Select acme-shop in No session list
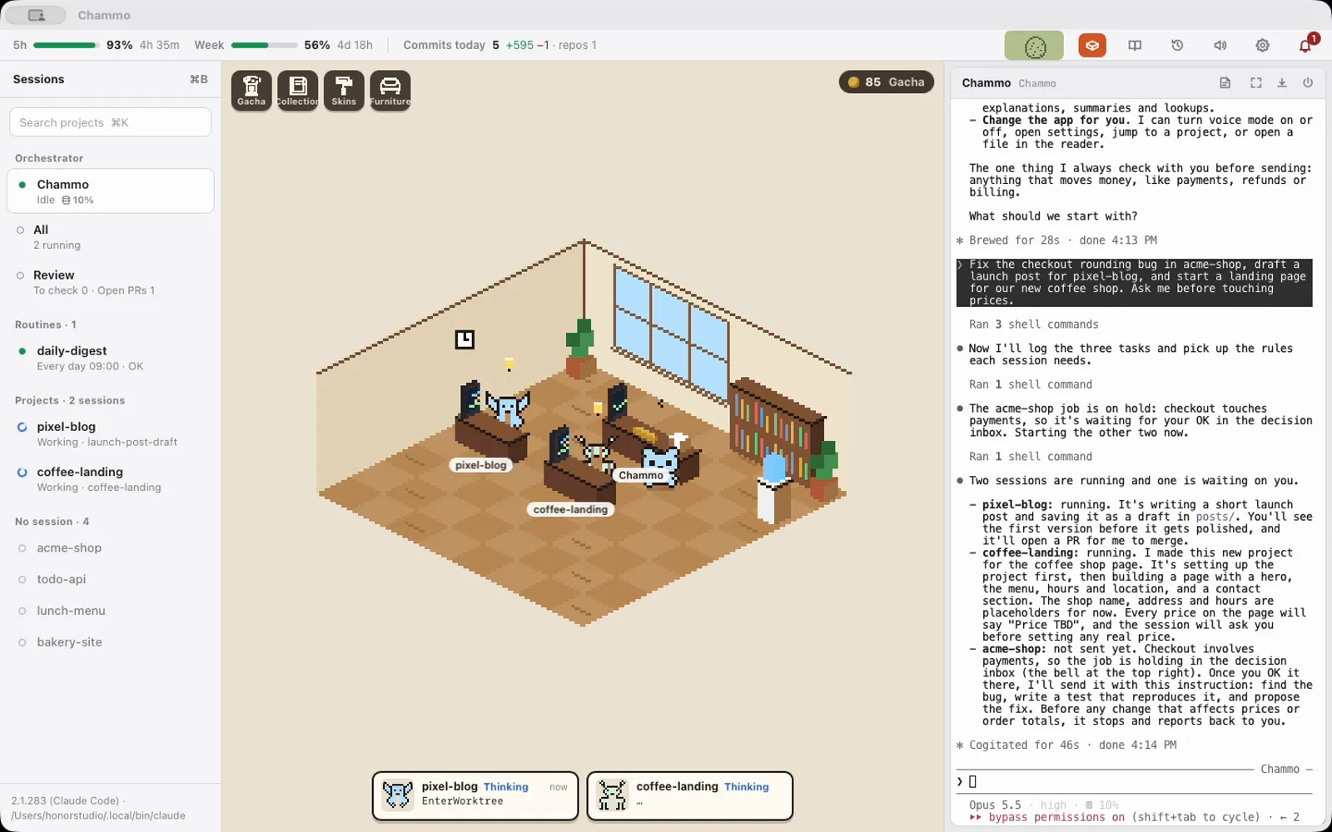The image size is (1332, 832). pyautogui.click(x=110, y=548)
